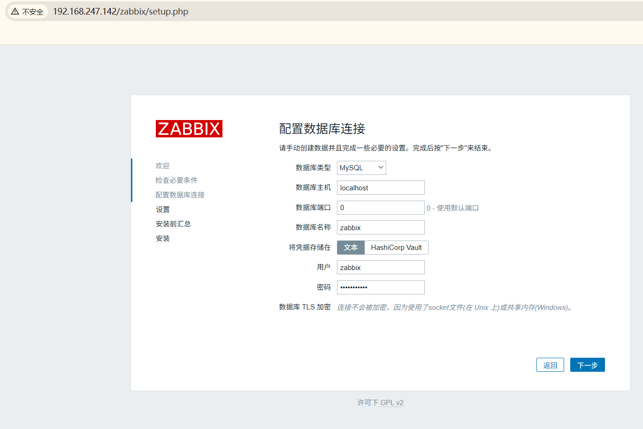This screenshot has width=643, height=429.
Task: Click the 返回 back button
Action: (550, 365)
